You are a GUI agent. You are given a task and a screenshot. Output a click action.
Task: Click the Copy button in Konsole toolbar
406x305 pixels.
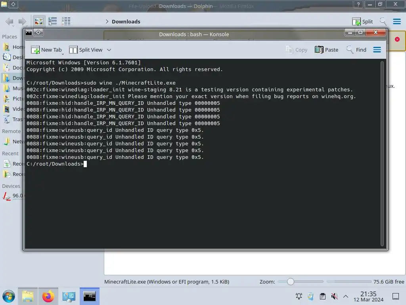pyautogui.click(x=296, y=50)
